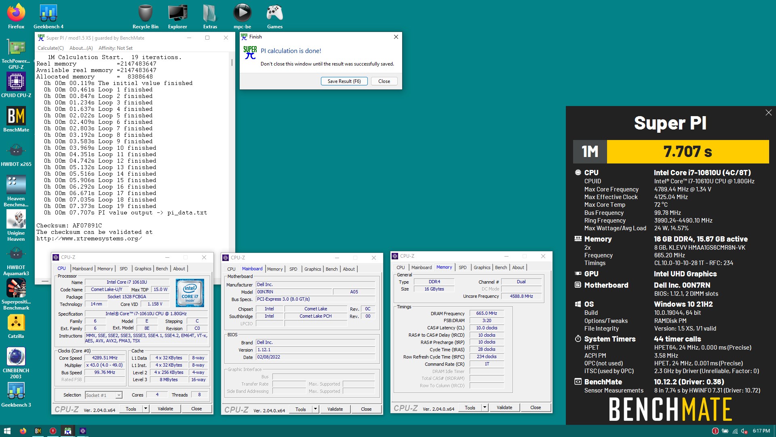Click the BIOS Version 1.12.1 field
The image size is (776, 437).
(x=315, y=350)
